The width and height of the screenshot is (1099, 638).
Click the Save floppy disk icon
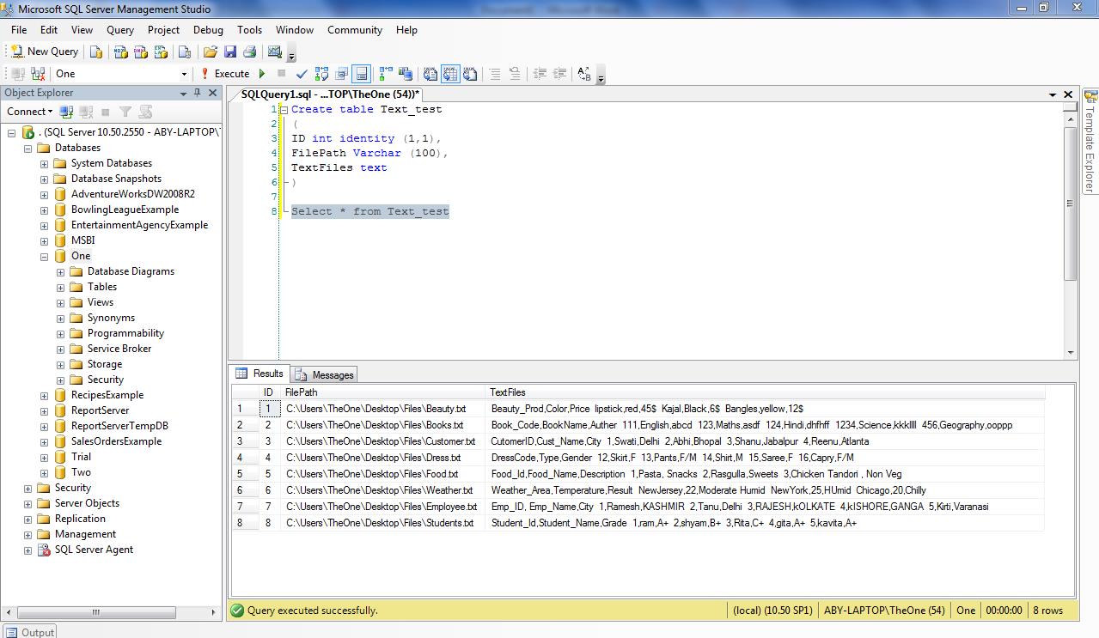pos(229,52)
